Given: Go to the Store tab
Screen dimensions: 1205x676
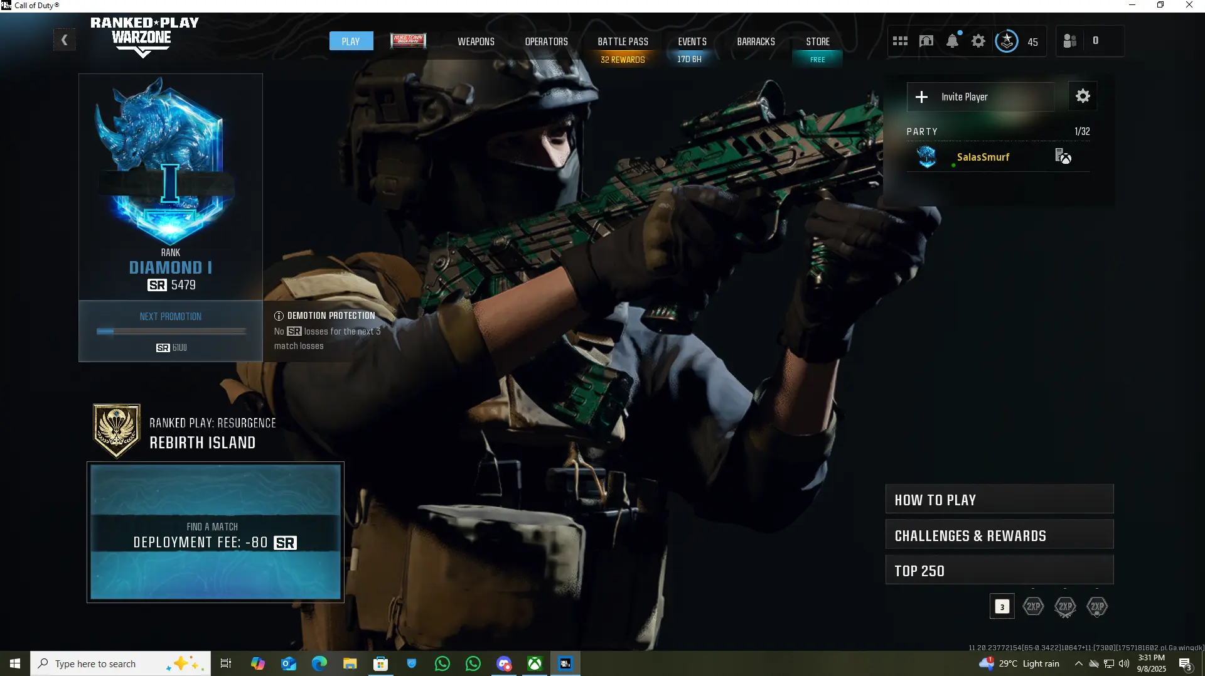Looking at the screenshot, I should (817, 41).
